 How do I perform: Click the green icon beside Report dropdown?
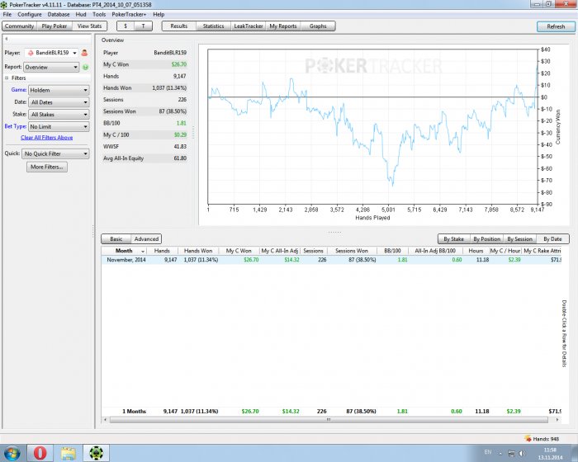[x=85, y=67]
